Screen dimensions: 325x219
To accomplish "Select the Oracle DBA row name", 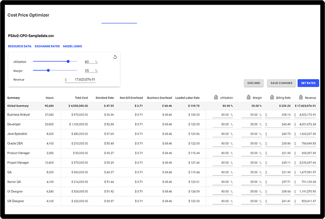I will point(15,143).
